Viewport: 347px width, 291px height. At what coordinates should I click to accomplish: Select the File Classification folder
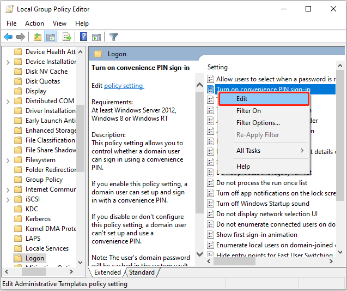[50, 140]
